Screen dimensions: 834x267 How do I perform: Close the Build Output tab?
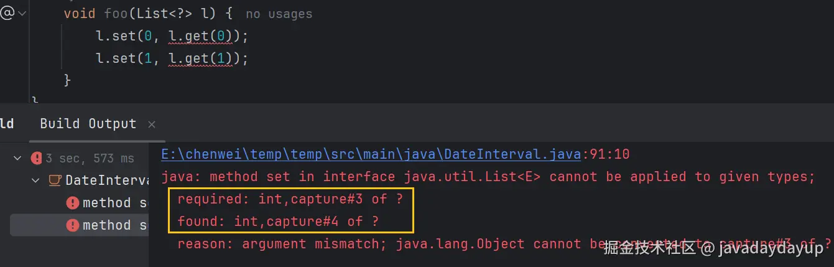coord(152,124)
